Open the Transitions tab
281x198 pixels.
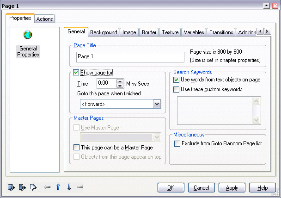pyautogui.click(x=221, y=32)
